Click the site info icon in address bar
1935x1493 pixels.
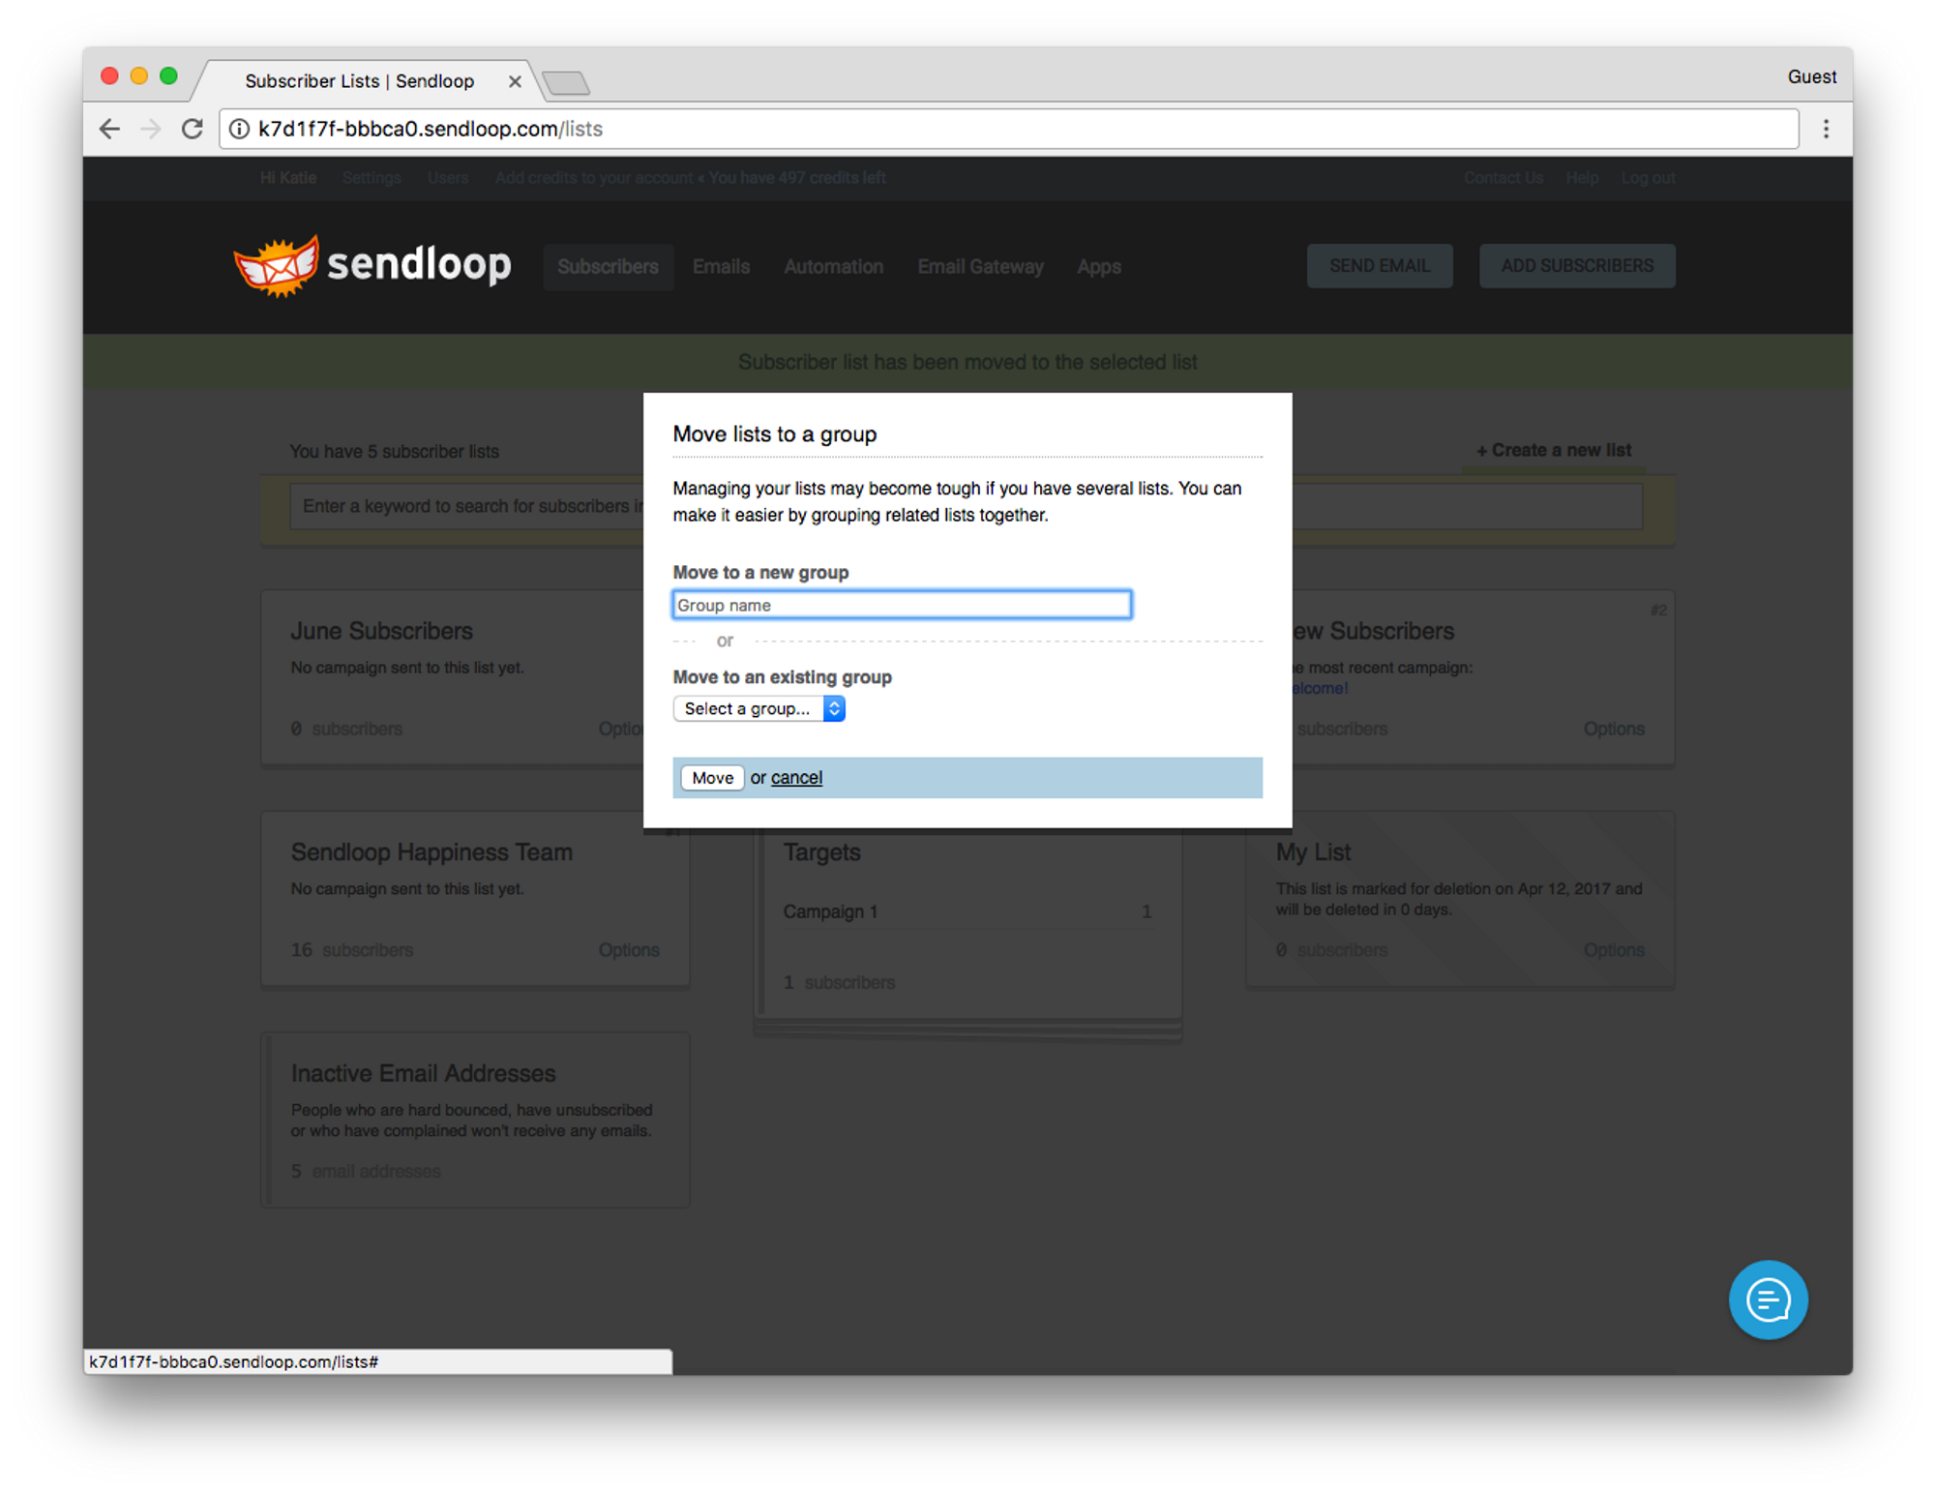(239, 129)
